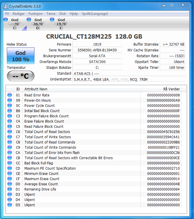Open the Tema menu
This screenshot has height=219, width=194.
[51, 14]
